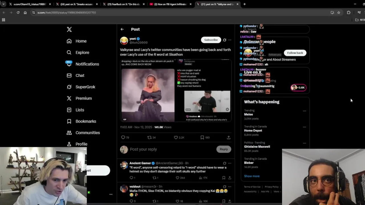Viewport: 365px width, 205px height.
Task: Open the Melee trending topic
Action: click(248, 114)
